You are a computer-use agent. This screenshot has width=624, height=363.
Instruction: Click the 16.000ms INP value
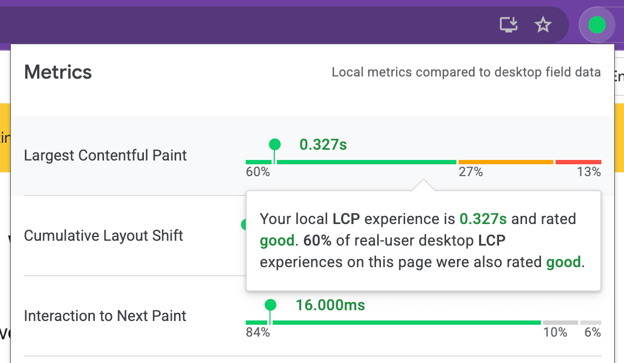[x=330, y=305]
